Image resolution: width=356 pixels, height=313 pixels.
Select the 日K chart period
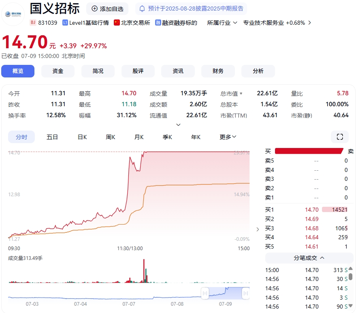tap(82, 137)
